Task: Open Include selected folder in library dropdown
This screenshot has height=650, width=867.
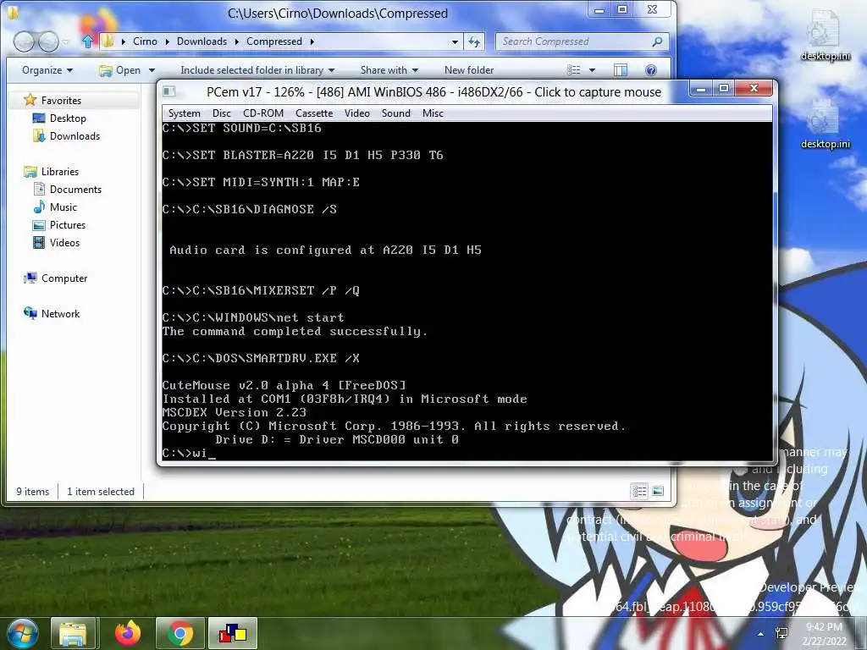Action: 257,70
